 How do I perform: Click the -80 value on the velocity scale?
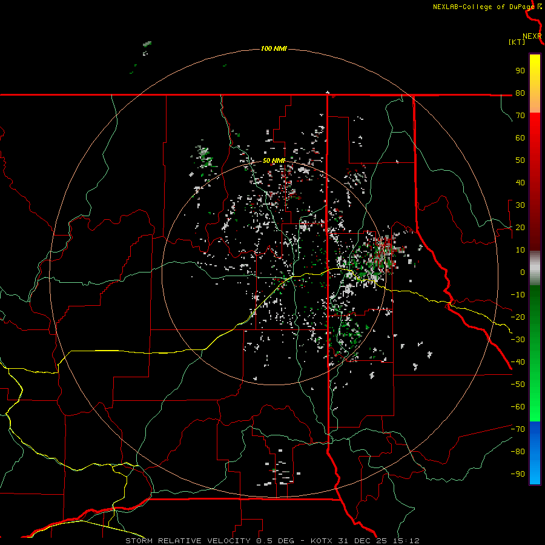click(518, 452)
